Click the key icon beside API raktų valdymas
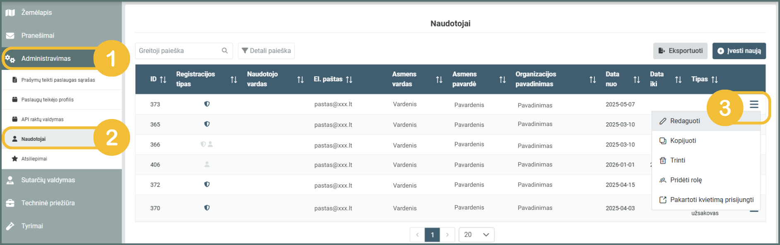The height and width of the screenshot is (245, 780). click(x=15, y=119)
